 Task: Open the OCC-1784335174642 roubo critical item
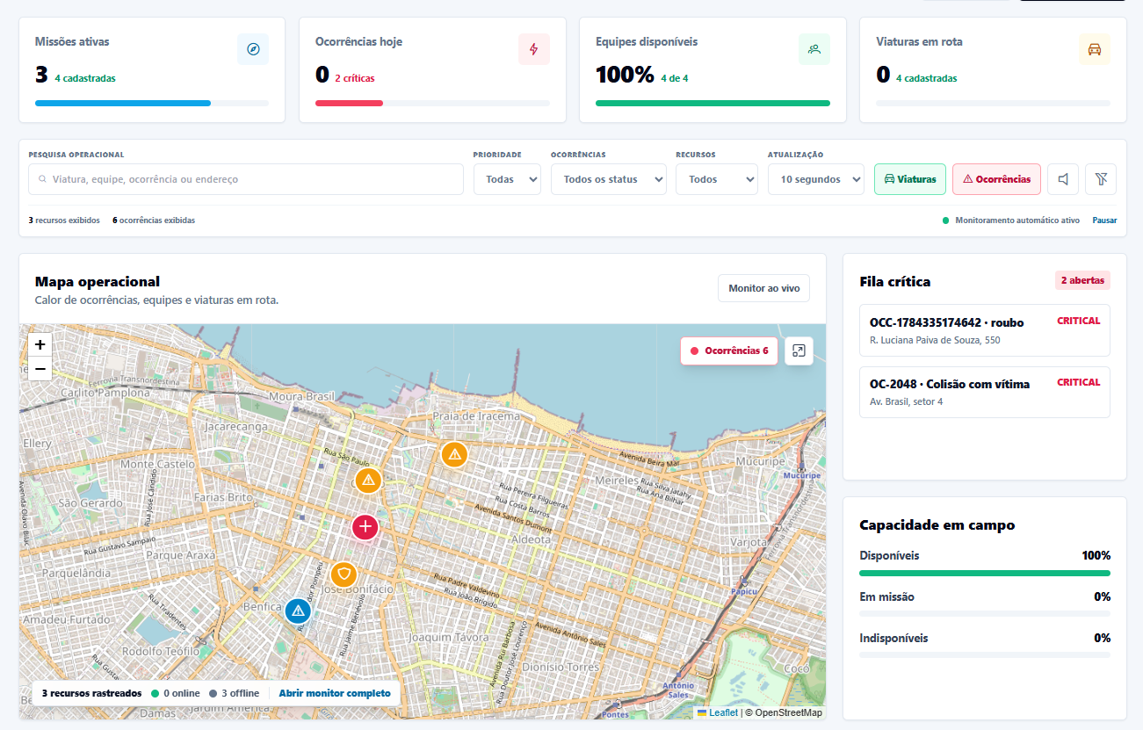(985, 330)
